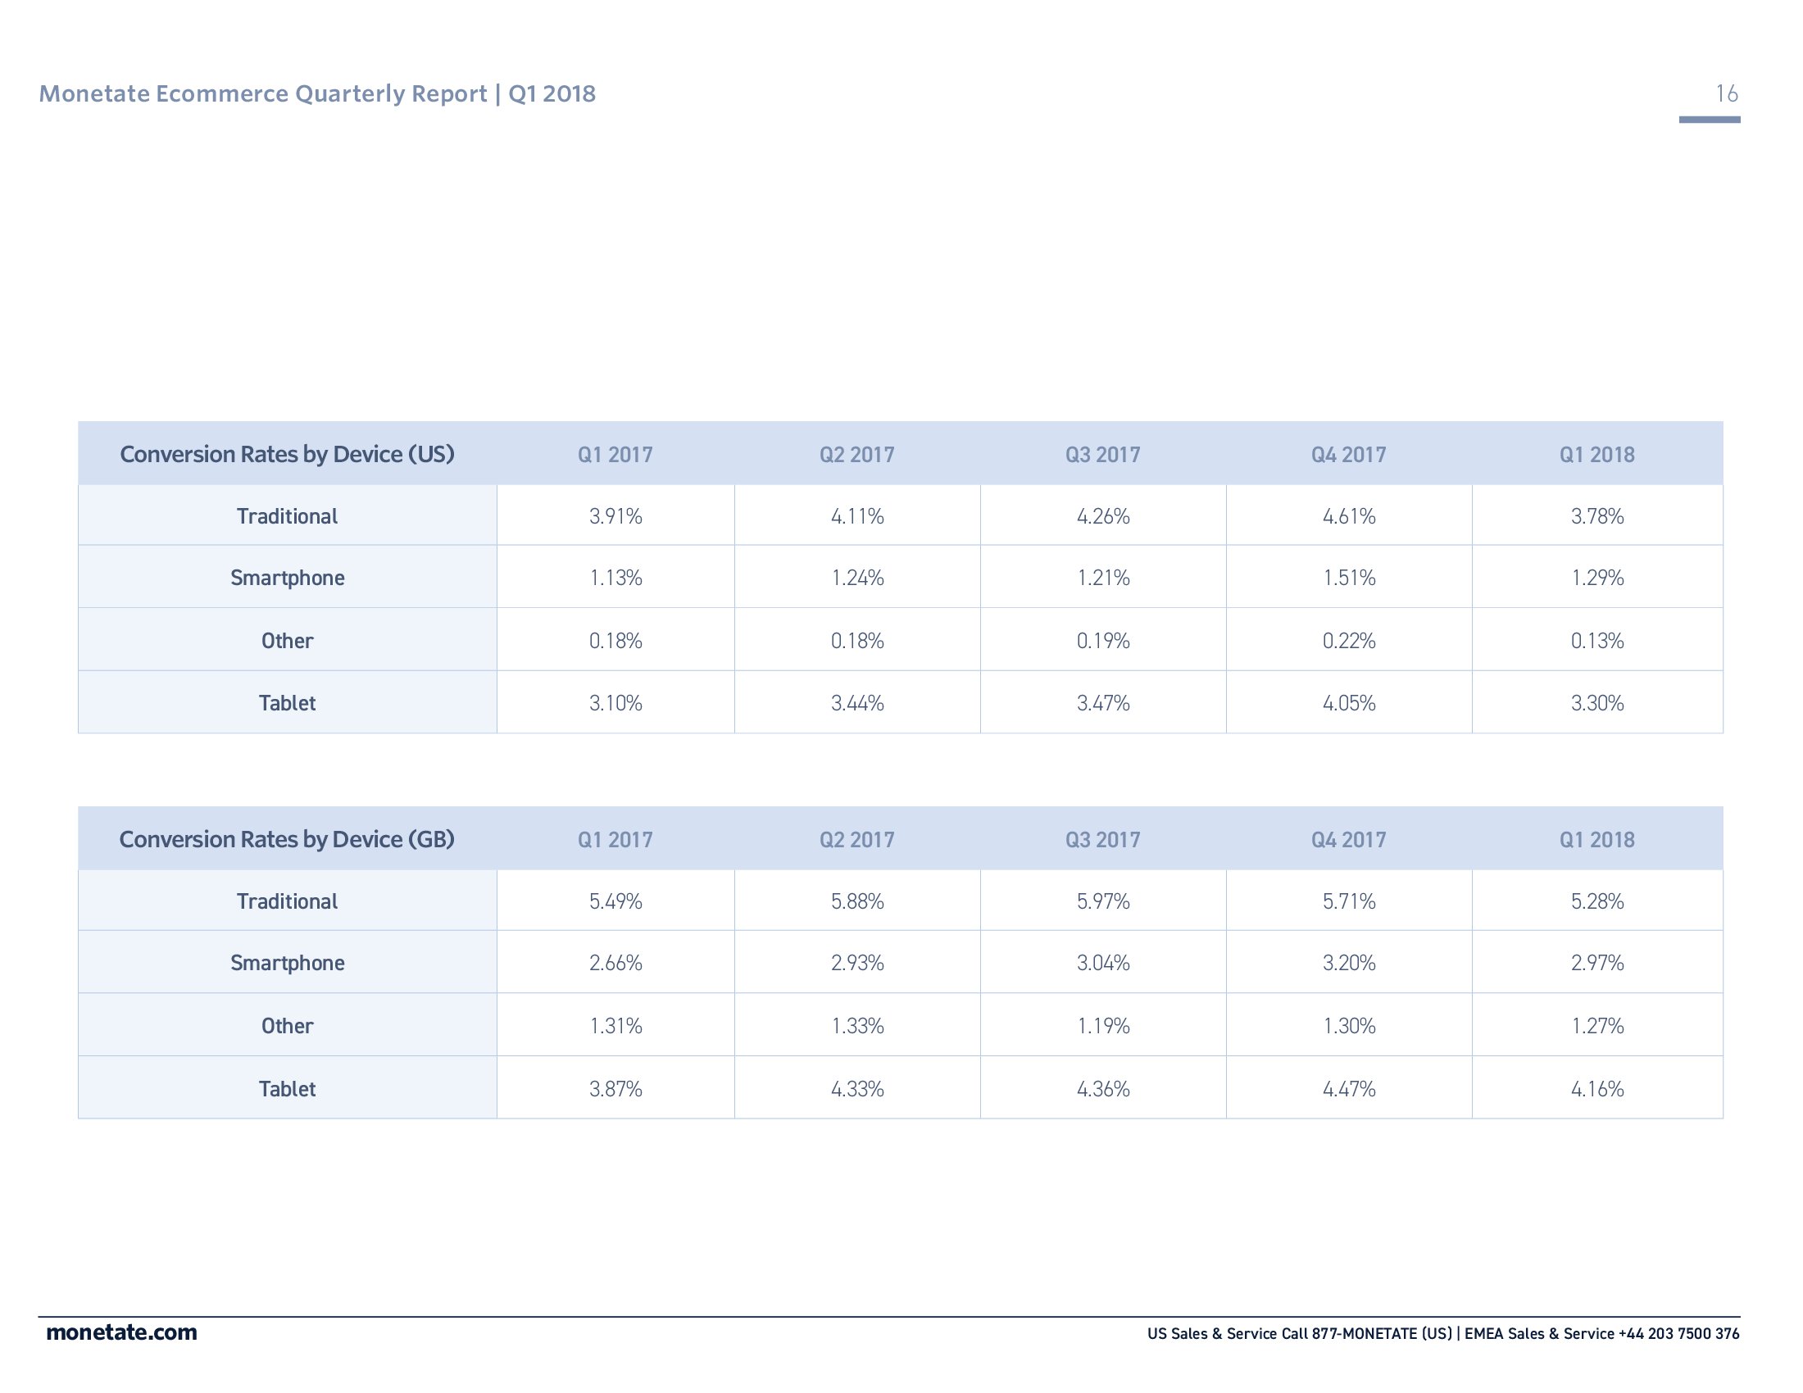Image resolution: width=1803 pixels, height=1393 pixels.
Task: Click the 4.61% US Traditional Q4 cell
Action: coord(1349,516)
